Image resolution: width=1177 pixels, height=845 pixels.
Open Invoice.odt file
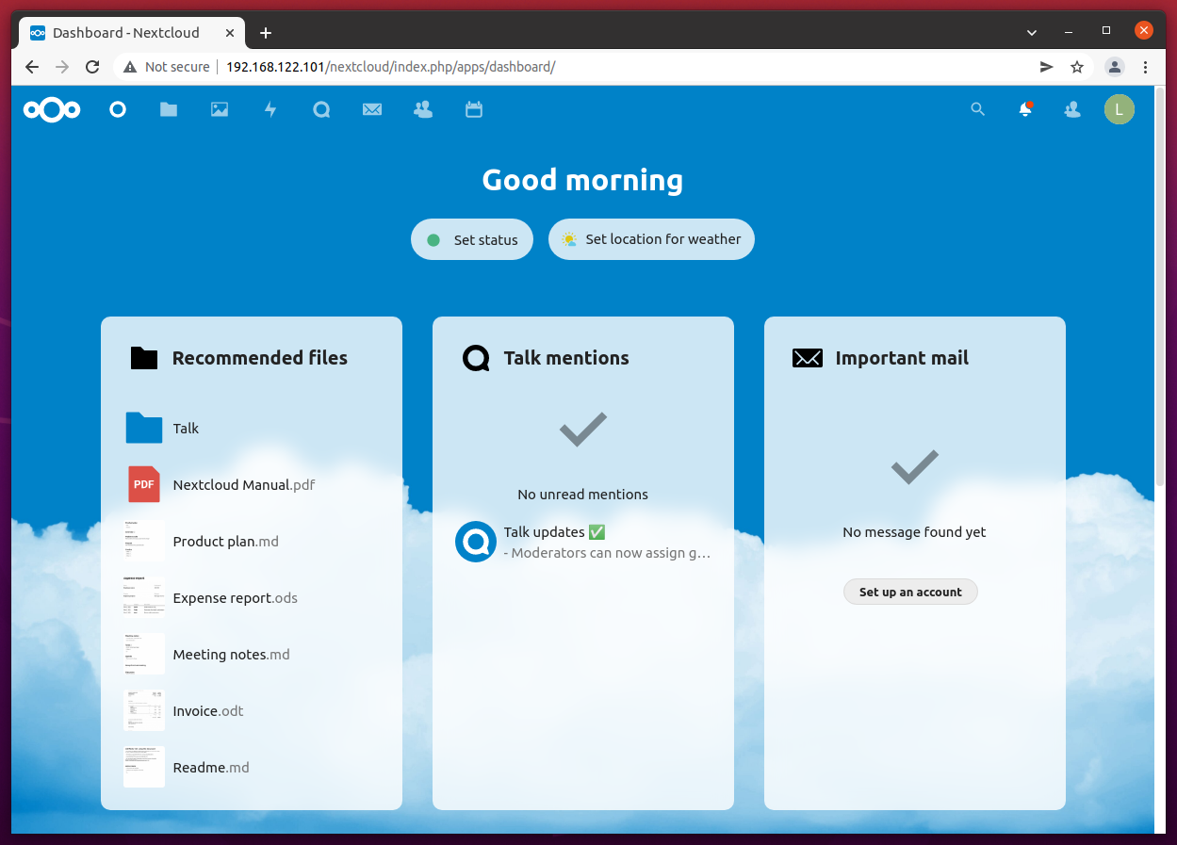click(x=252, y=711)
